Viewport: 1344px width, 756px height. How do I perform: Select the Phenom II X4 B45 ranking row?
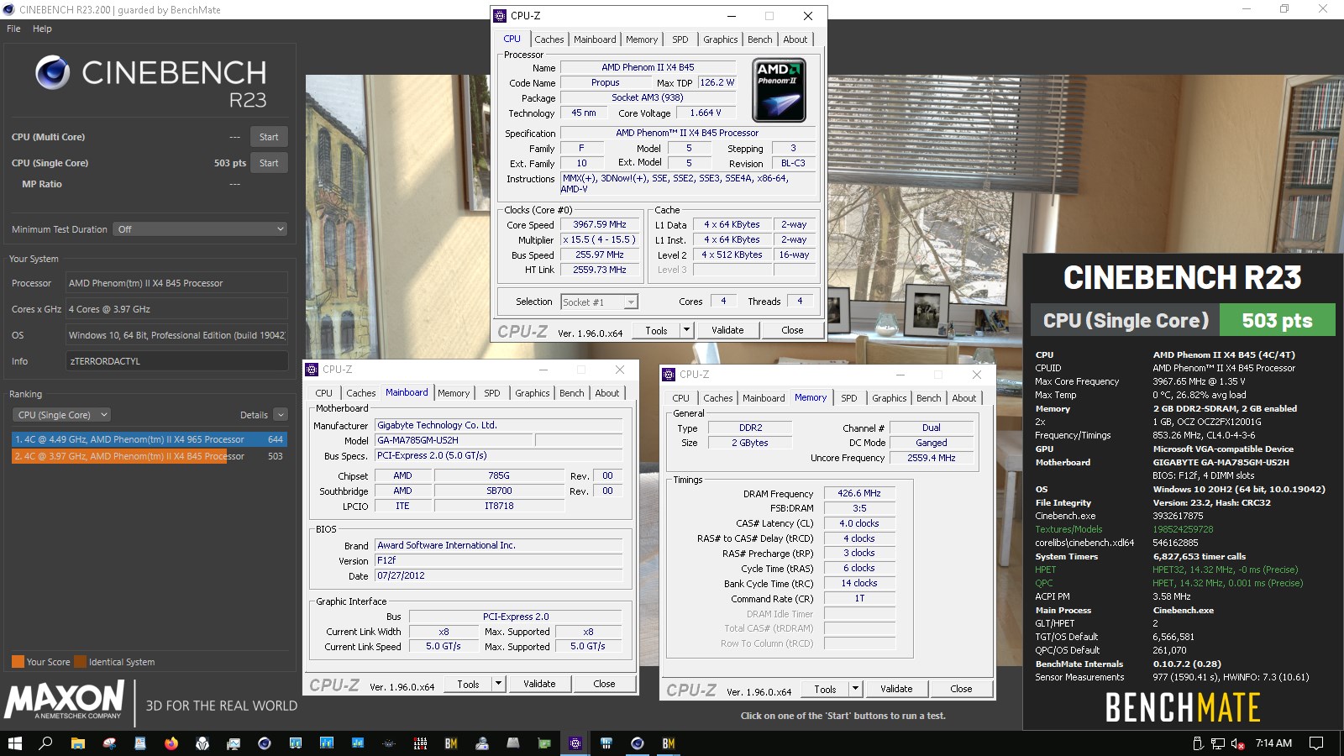[150, 456]
